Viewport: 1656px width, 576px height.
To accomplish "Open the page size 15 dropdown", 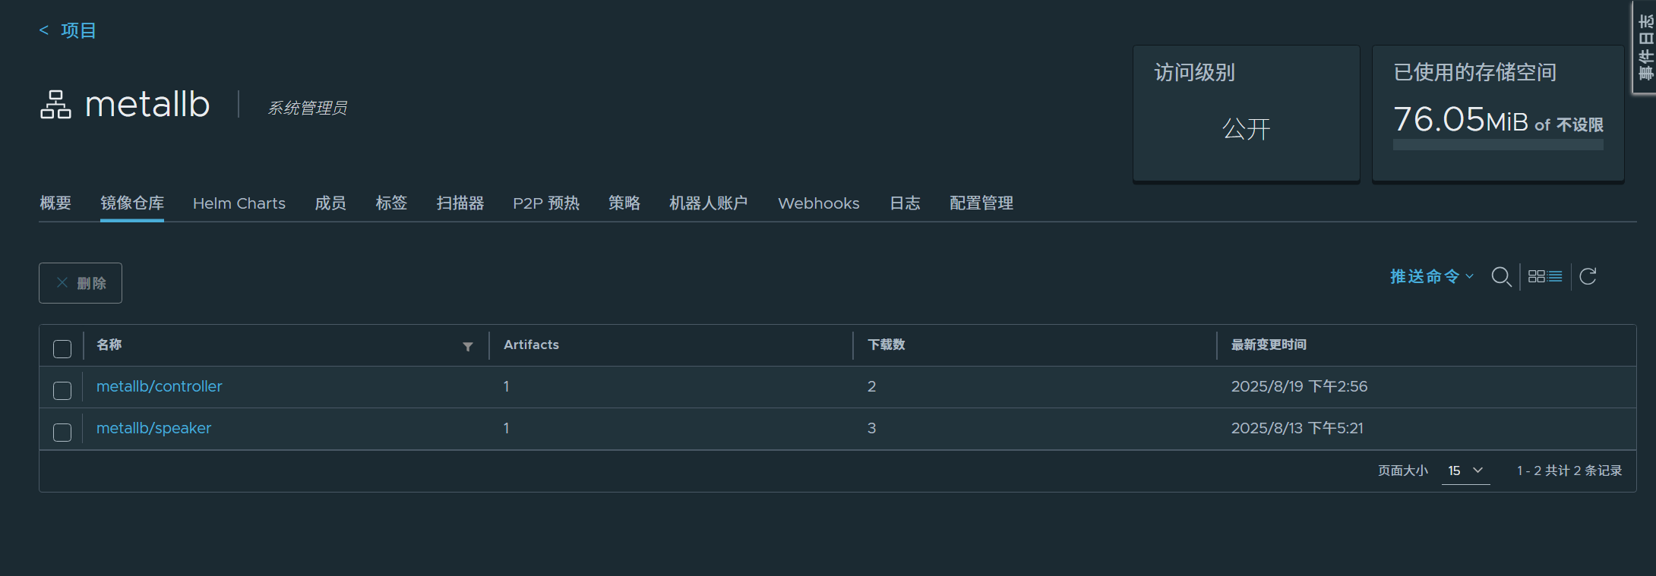I will (1465, 471).
